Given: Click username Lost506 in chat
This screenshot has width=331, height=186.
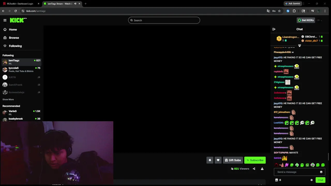Looking at the screenshot, I should pyautogui.click(x=279, y=123).
